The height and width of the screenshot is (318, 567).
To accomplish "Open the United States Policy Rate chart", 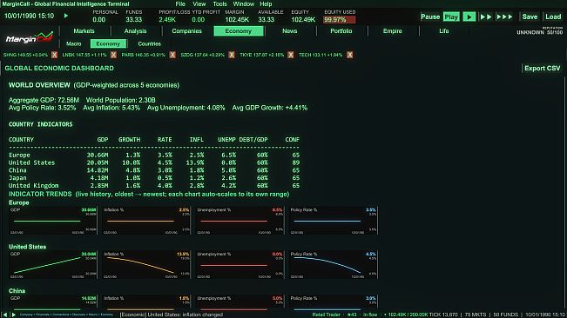I will [333, 265].
